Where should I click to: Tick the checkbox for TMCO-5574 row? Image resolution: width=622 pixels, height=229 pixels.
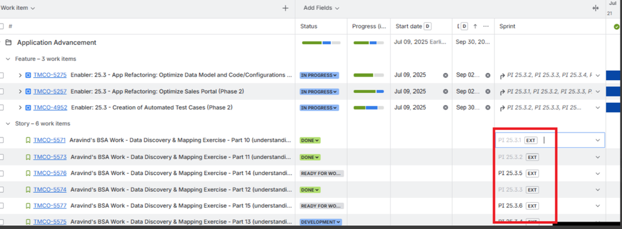pos(2,190)
